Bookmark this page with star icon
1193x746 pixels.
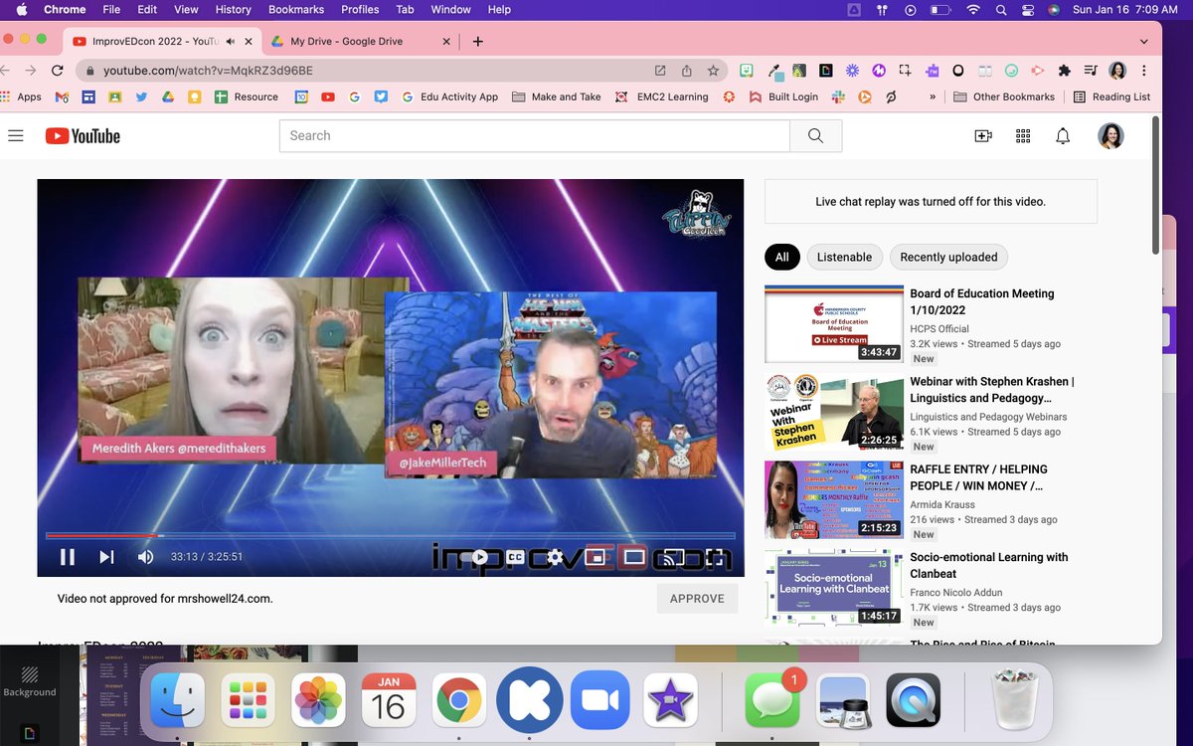(x=713, y=71)
